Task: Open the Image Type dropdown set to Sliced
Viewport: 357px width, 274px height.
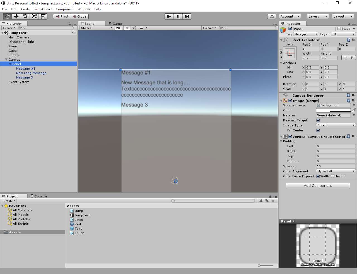Action: click(336, 125)
